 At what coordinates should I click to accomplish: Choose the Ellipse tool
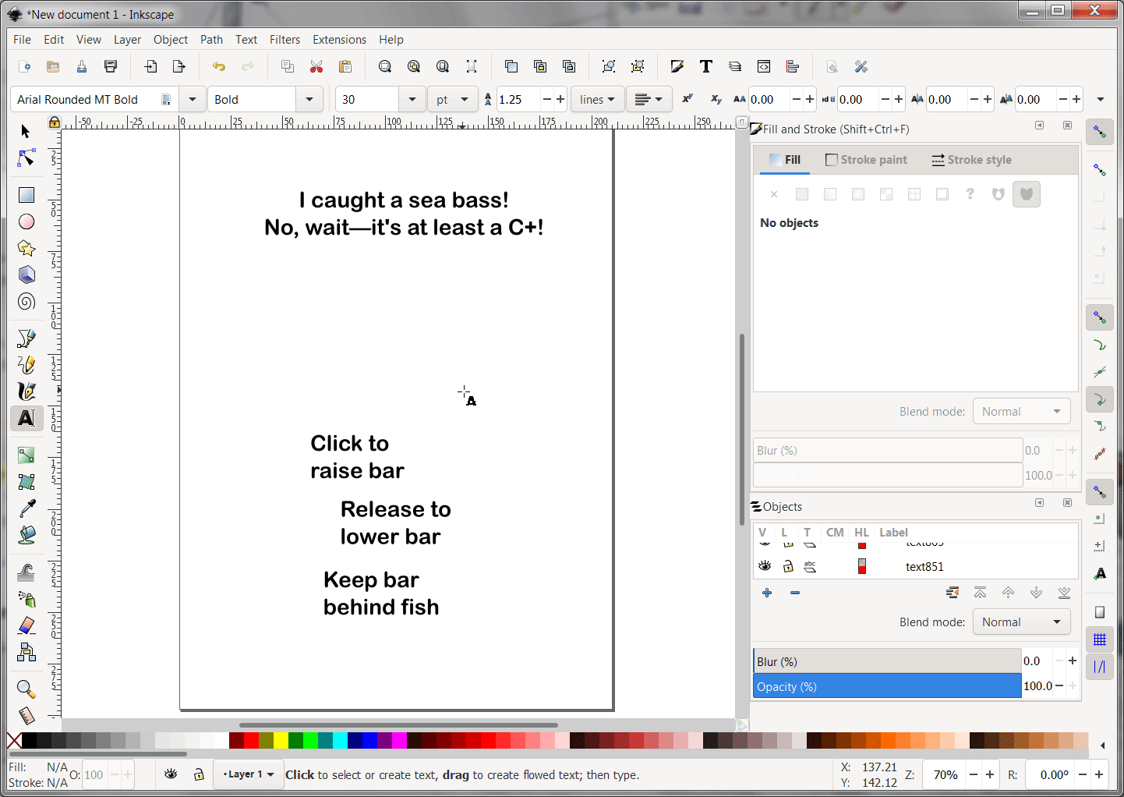click(26, 221)
